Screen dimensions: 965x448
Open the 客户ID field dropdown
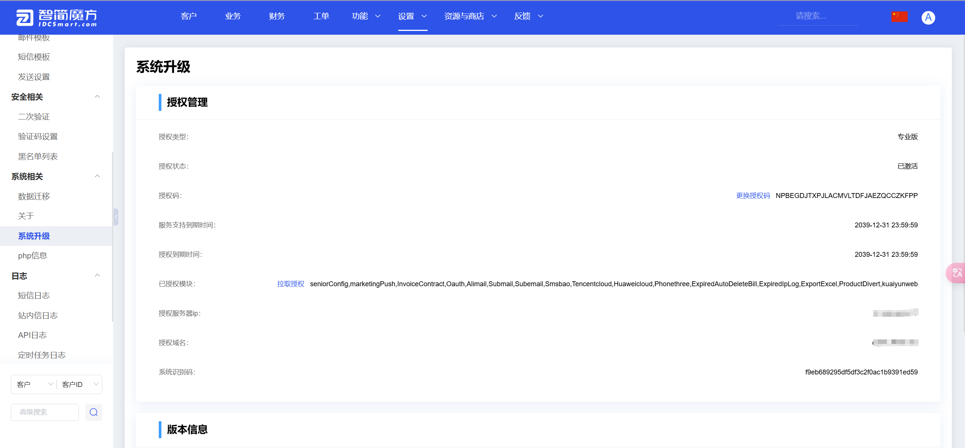(x=79, y=384)
